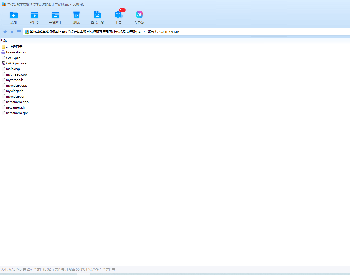Click the 解压到 (Extract to) icon
This screenshot has width=350, height=275.
coord(35,15)
